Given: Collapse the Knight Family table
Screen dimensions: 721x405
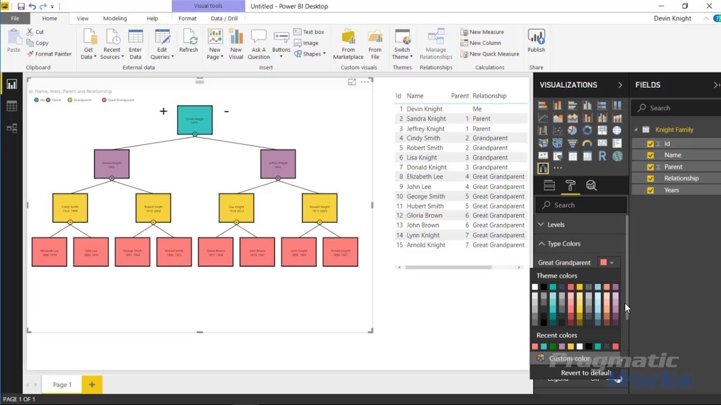Looking at the screenshot, I should [x=637, y=129].
